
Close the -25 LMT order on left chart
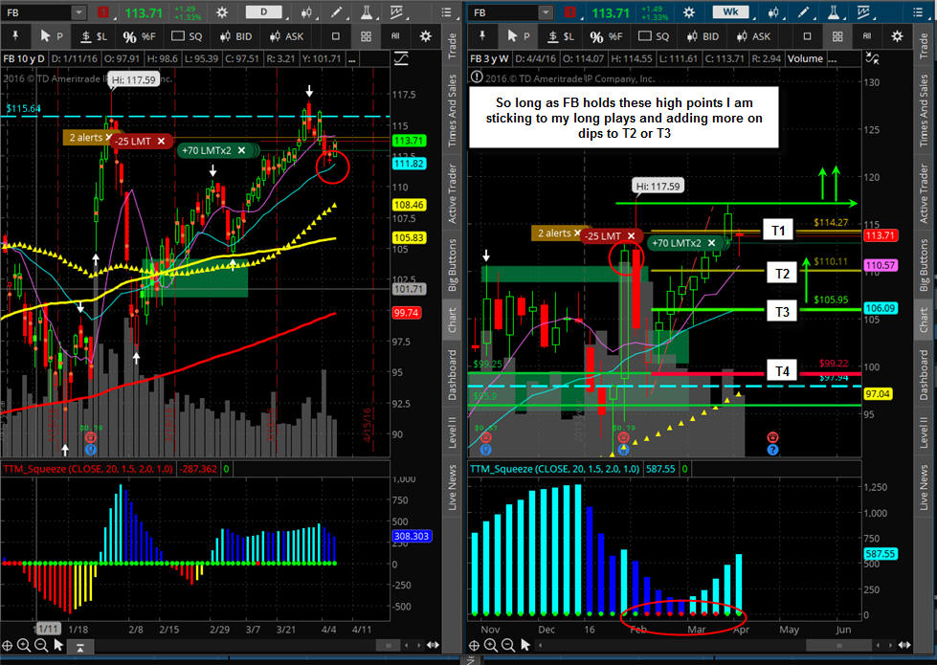tap(161, 141)
